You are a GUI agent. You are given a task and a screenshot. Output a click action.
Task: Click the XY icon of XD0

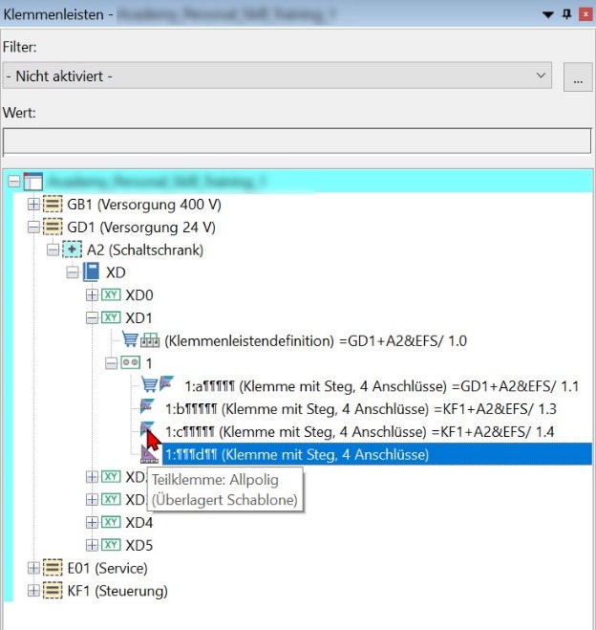pyautogui.click(x=111, y=295)
